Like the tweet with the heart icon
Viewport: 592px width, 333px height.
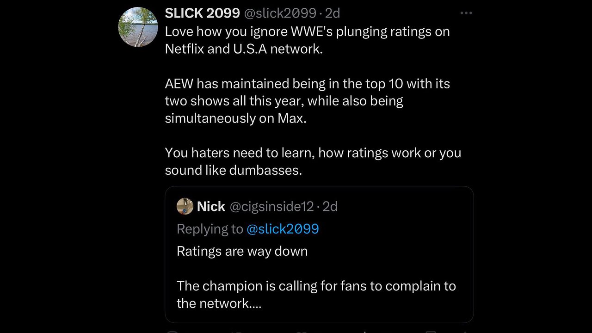301,331
